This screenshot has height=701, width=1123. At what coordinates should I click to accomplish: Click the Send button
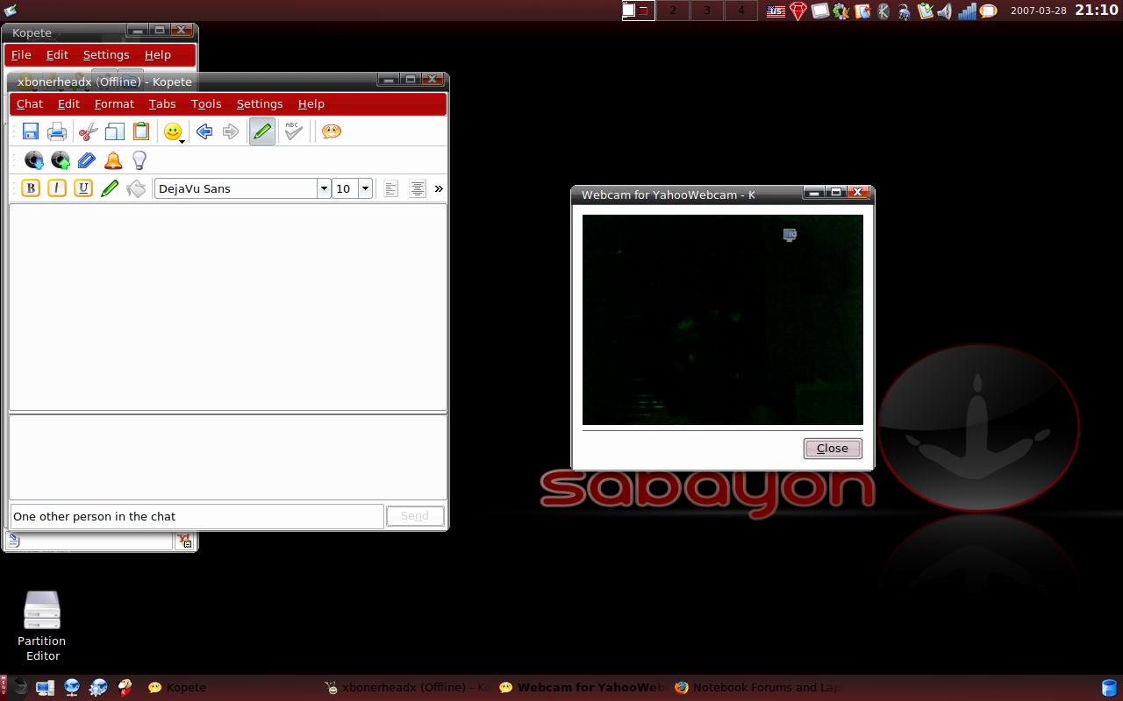415,516
